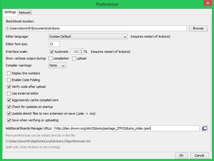Uncheck Aggressively cache compiled core
This screenshot has width=214, height=161.
[9, 100]
